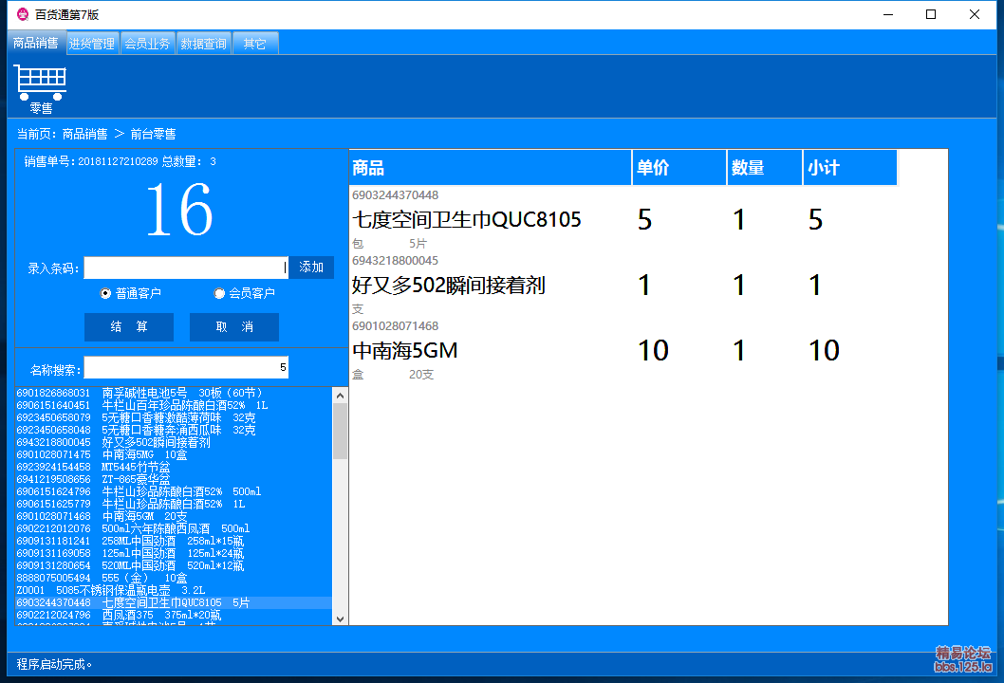This screenshot has width=1004, height=683.
Task: Open the 其它 tab
Action: click(255, 44)
